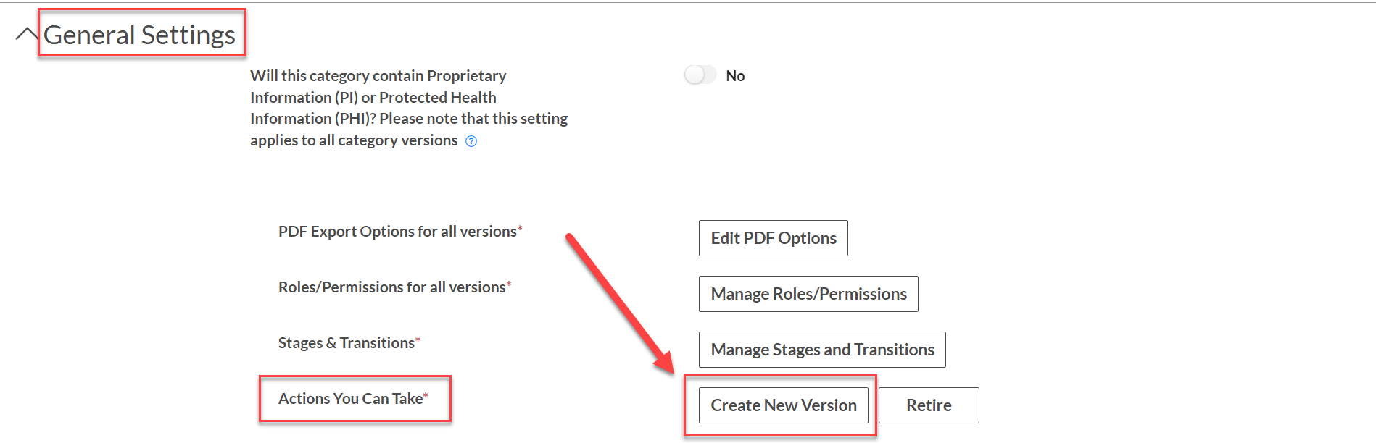Select the Retire button
The width and height of the screenshot is (1376, 443).
coord(929,405)
